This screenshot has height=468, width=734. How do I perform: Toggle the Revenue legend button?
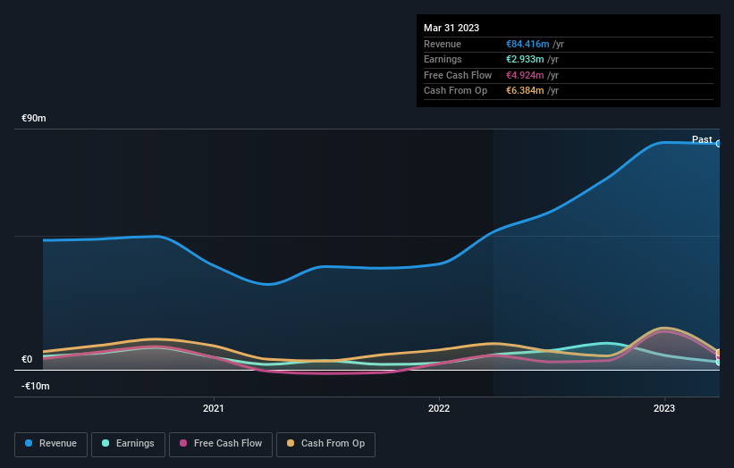coord(51,444)
